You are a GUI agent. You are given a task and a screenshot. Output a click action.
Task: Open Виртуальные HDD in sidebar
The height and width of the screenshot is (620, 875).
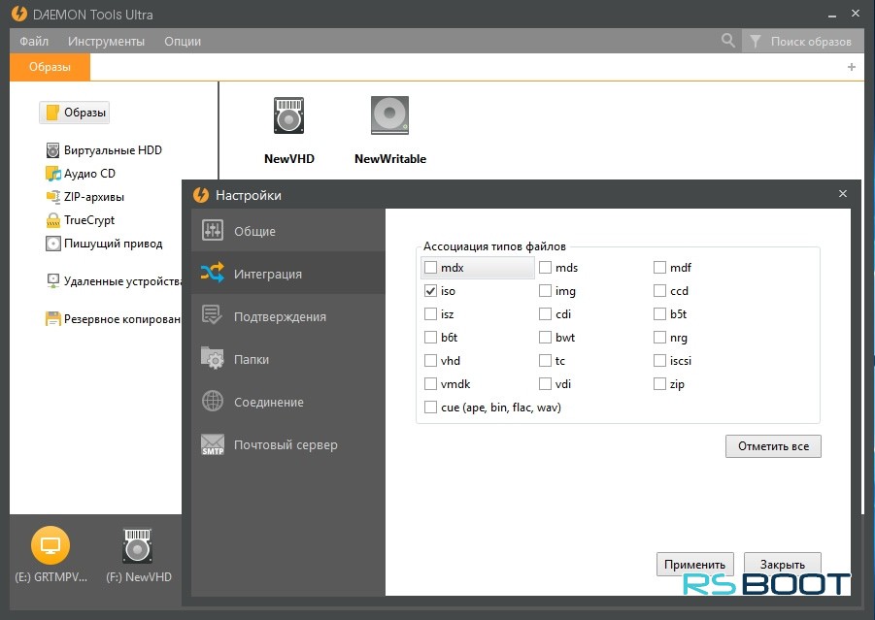pos(104,150)
